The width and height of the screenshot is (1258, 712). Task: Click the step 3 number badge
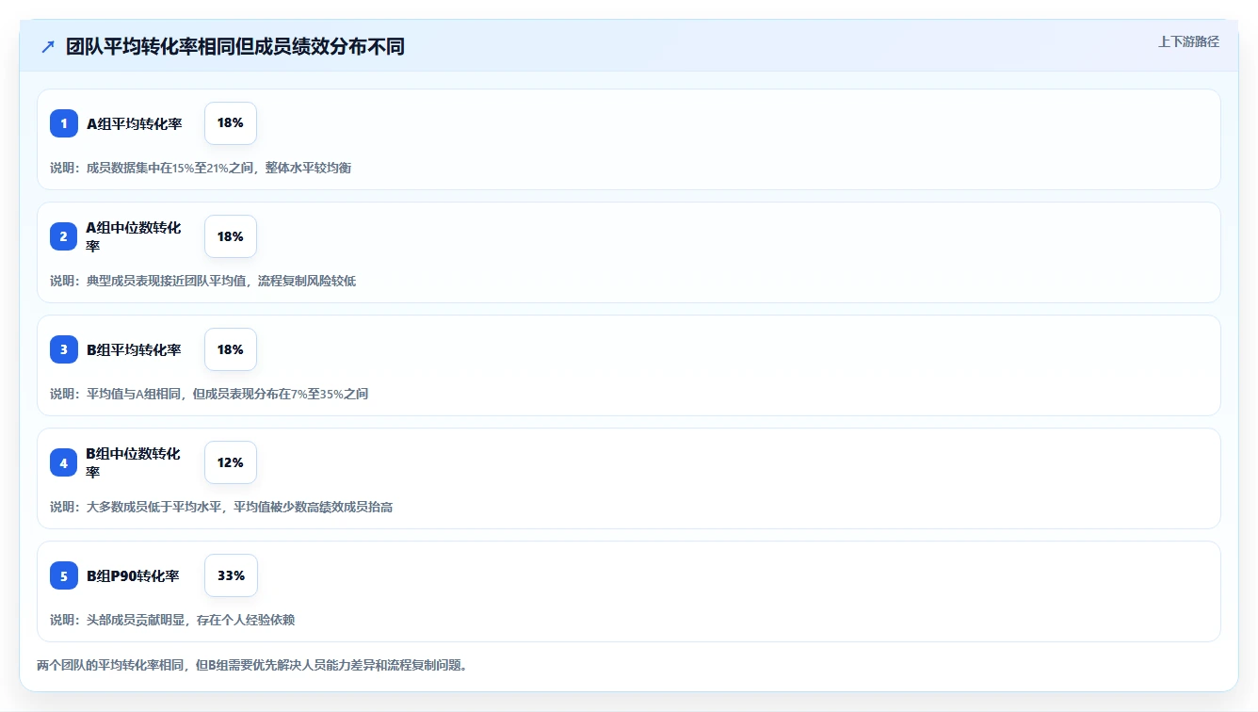point(64,349)
